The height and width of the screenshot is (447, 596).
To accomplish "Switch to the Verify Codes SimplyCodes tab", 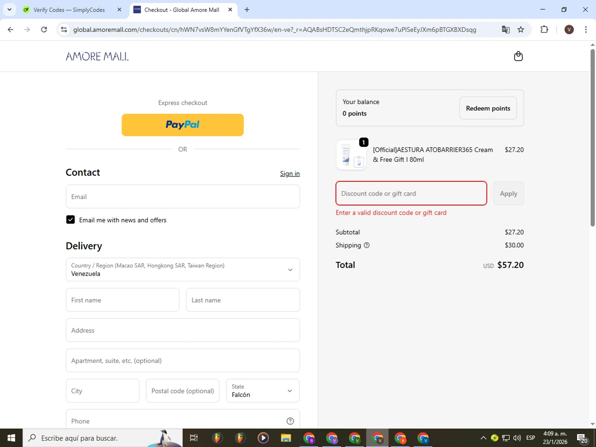I will pyautogui.click(x=69, y=10).
